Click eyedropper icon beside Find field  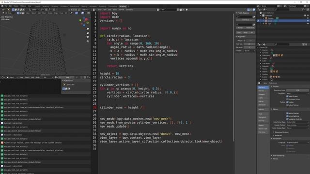pos(254,17)
